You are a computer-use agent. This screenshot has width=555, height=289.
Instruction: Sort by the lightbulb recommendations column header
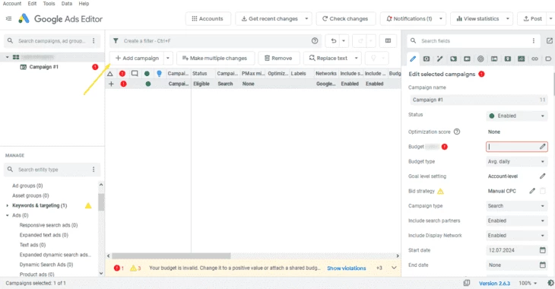(x=160, y=74)
